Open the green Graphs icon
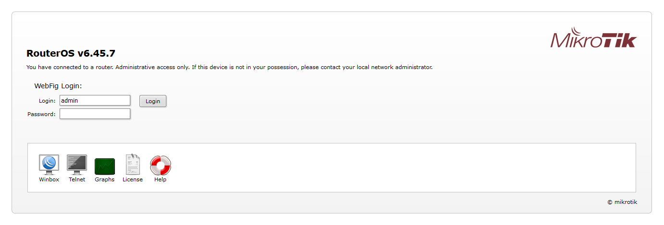664x225 pixels. coord(105,166)
